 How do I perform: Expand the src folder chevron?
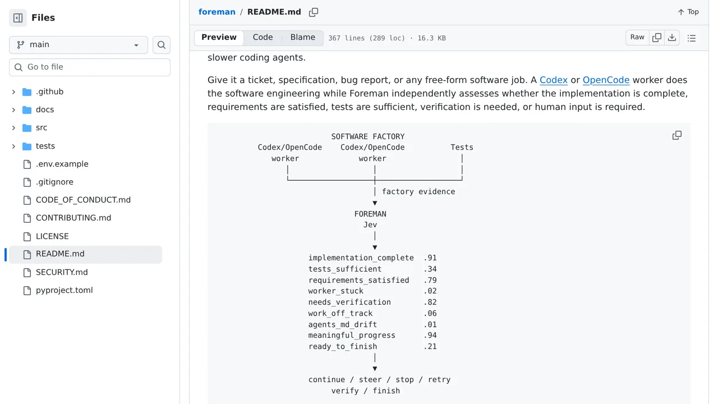click(13, 128)
